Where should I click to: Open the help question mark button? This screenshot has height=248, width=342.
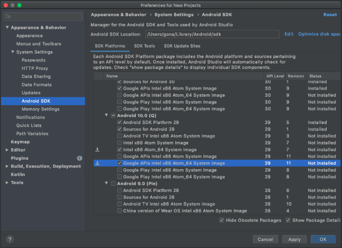coord(9,239)
